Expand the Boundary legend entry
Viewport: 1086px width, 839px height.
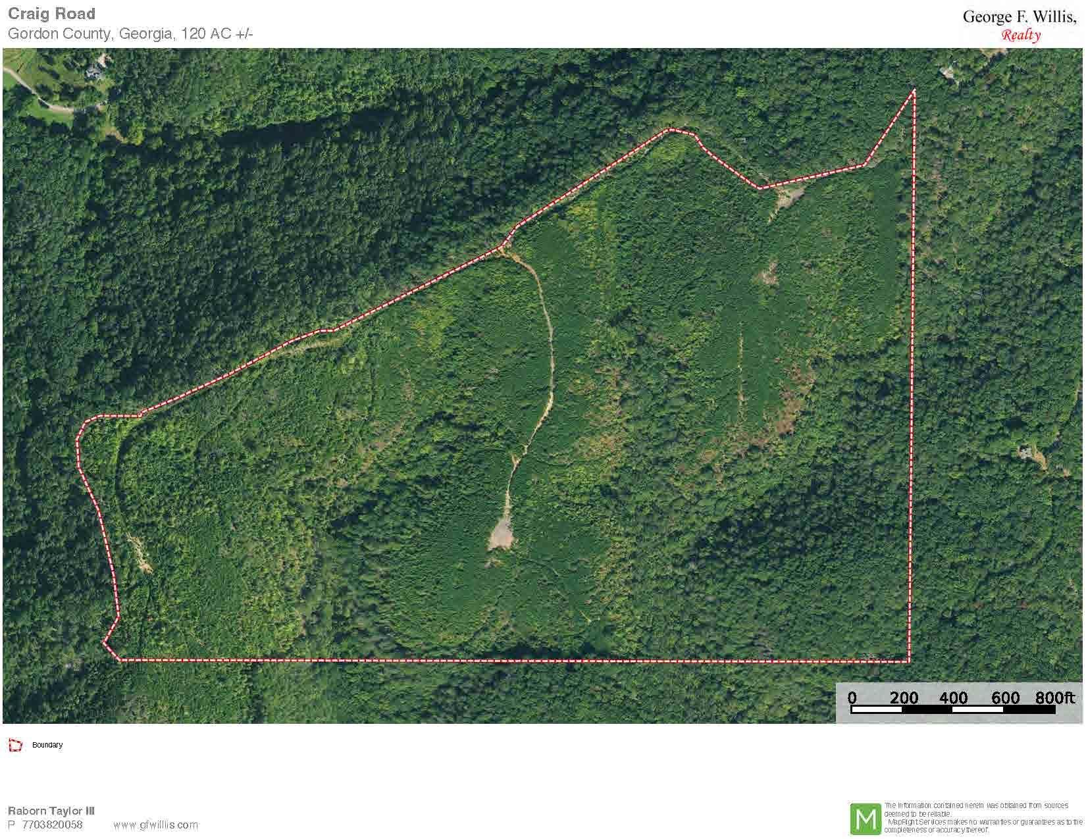46,745
